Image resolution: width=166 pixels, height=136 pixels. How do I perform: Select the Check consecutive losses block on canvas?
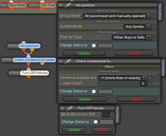point(34,60)
